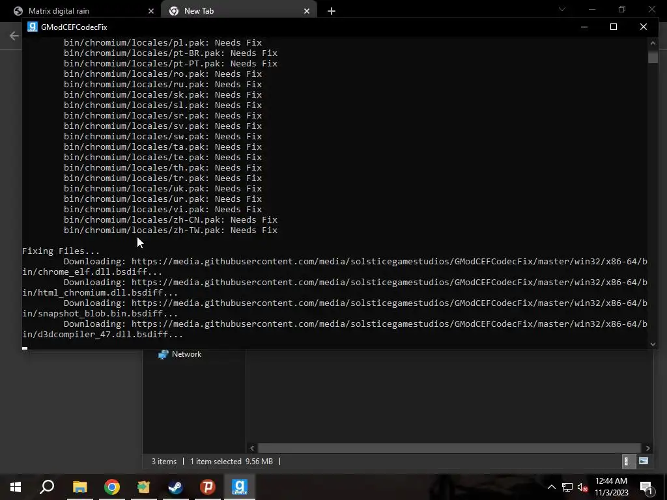
Task: Minimize the GModCEFCodecFix console window
Action: coord(584,27)
